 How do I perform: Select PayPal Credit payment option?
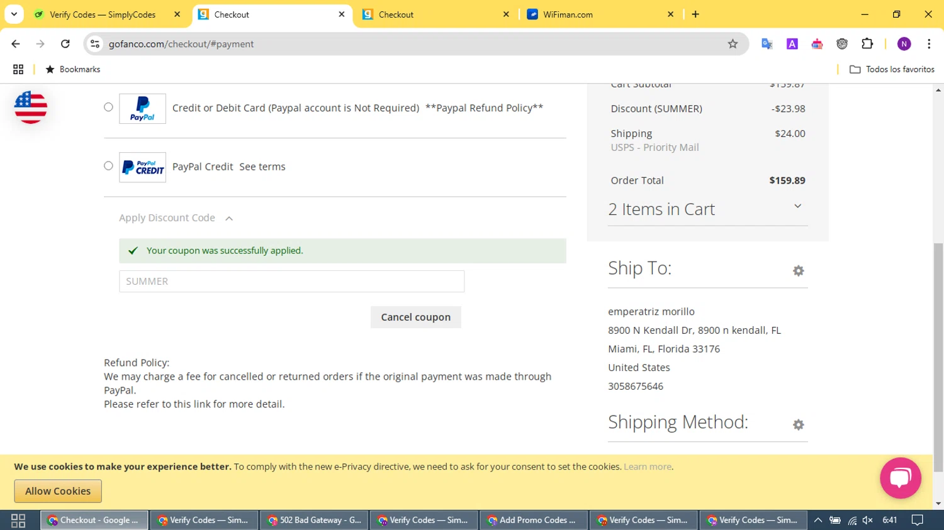pos(108,166)
